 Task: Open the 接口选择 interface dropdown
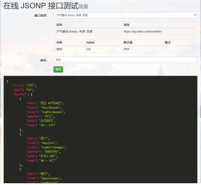click(125, 15)
